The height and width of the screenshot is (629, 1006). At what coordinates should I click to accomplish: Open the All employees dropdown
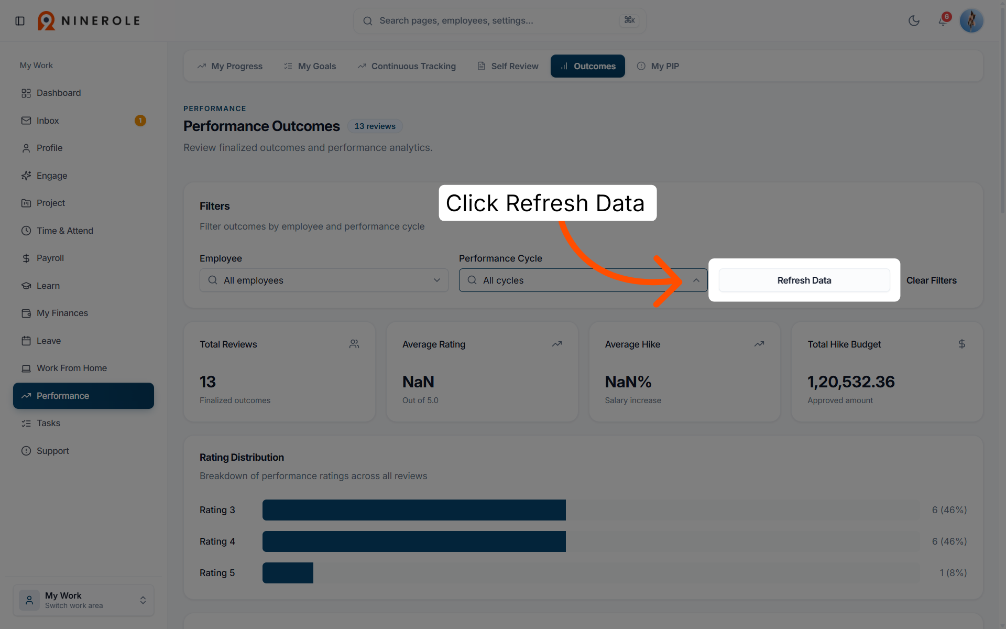[x=324, y=280]
